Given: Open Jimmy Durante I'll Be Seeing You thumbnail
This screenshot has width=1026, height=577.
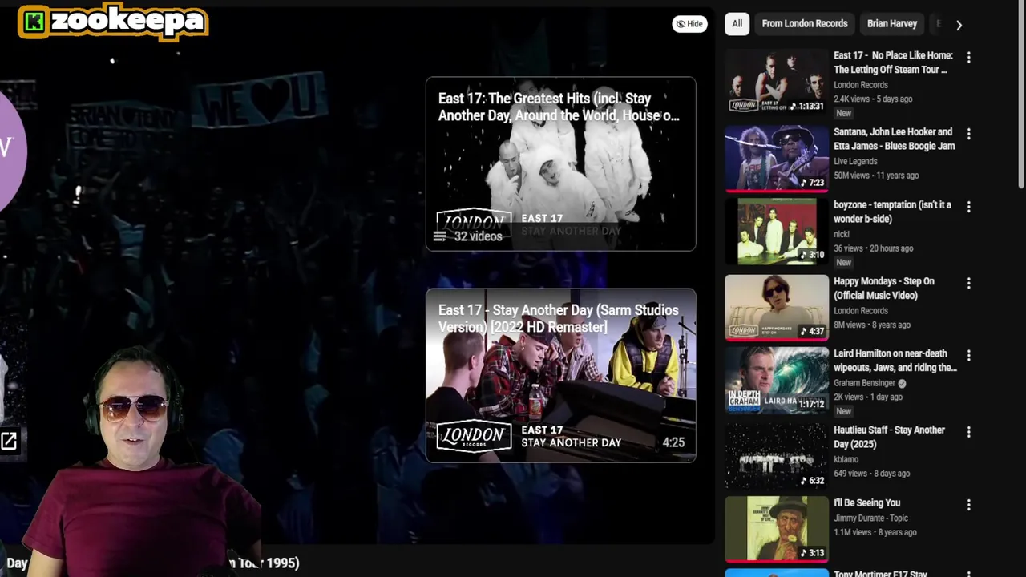Looking at the screenshot, I should point(777,529).
